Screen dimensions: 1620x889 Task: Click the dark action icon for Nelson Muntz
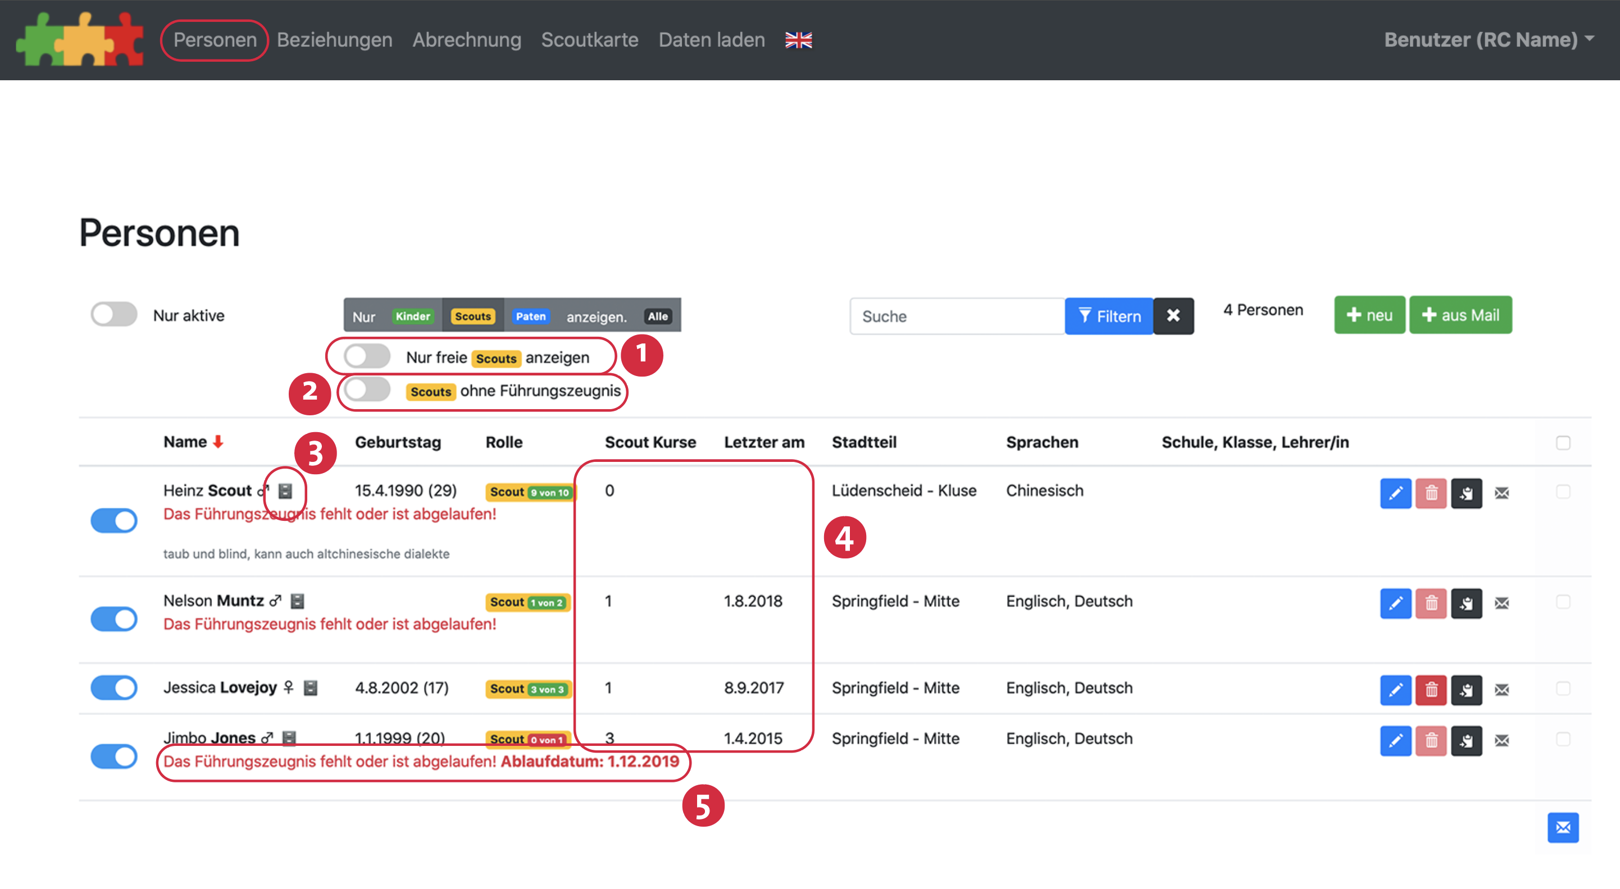[1466, 604]
